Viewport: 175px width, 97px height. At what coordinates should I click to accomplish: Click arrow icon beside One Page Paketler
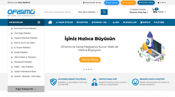12,33
